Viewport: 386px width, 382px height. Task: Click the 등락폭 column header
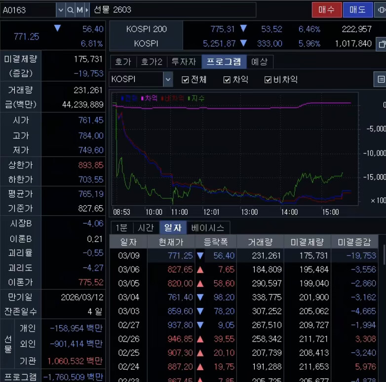(x=216, y=242)
